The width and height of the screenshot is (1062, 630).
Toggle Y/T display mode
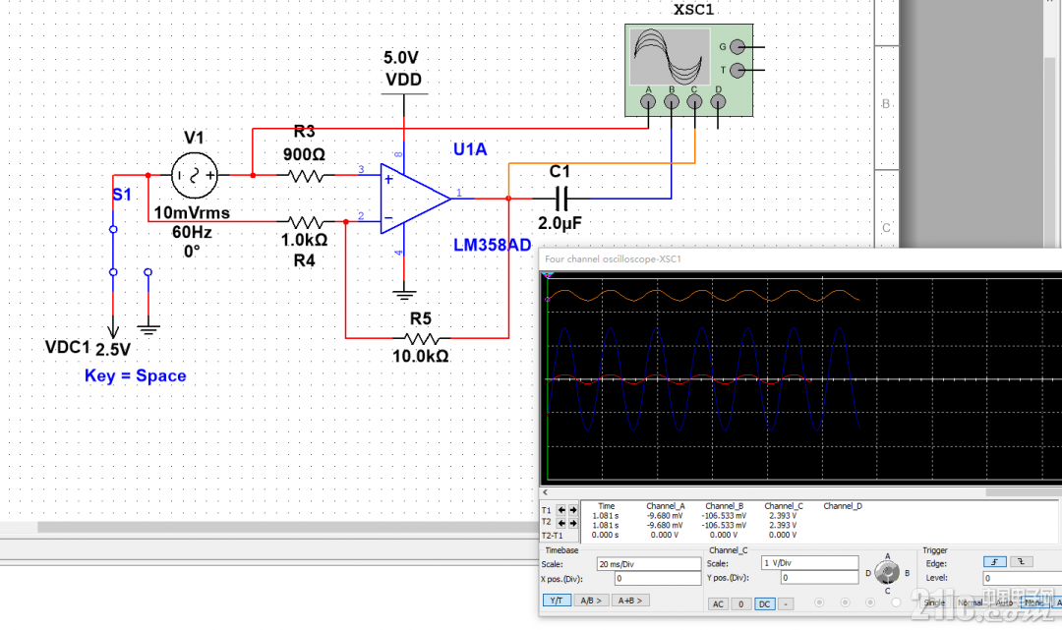click(x=557, y=601)
